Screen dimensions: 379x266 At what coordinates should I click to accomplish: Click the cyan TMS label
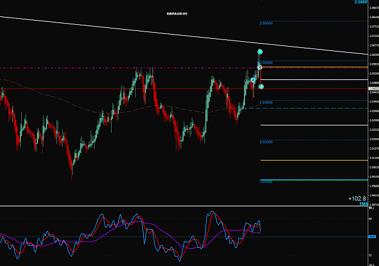point(363,204)
